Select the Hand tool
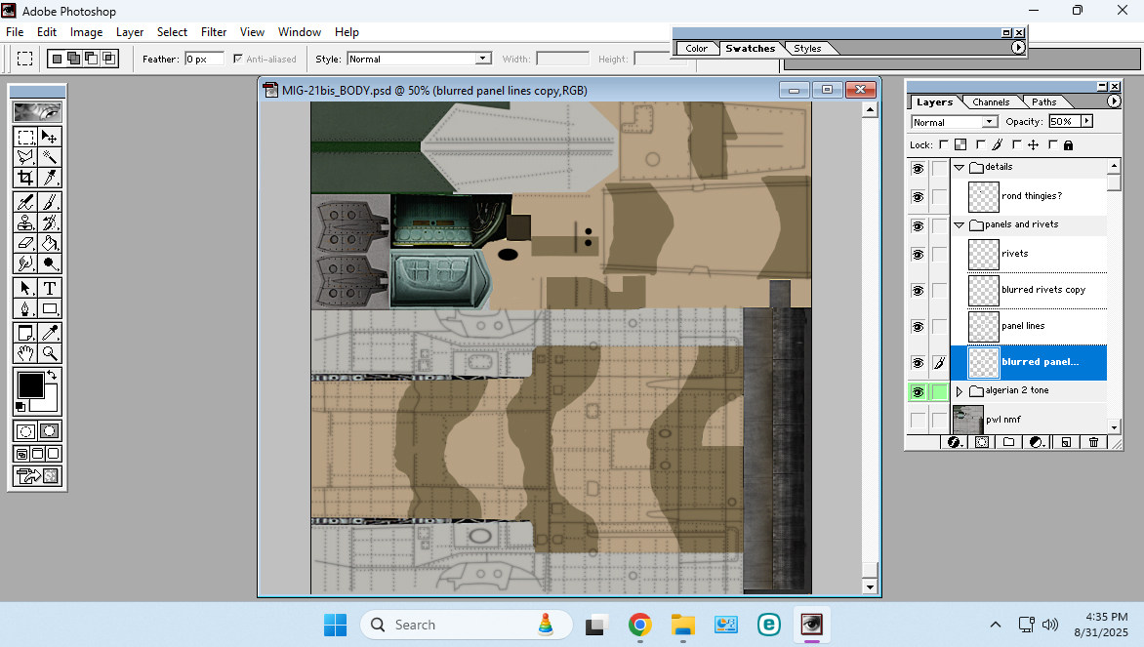Image resolution: width=1144 pixels, height=647 pixels. point(25,354)
